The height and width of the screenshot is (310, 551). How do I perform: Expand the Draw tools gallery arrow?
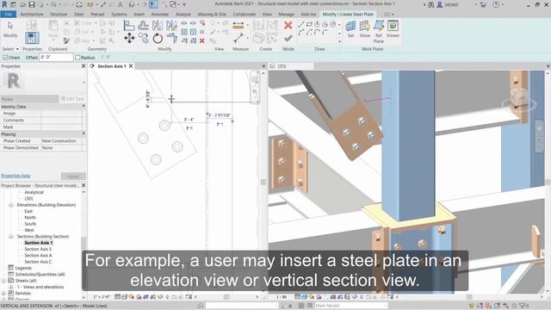[x=339, y=41]
